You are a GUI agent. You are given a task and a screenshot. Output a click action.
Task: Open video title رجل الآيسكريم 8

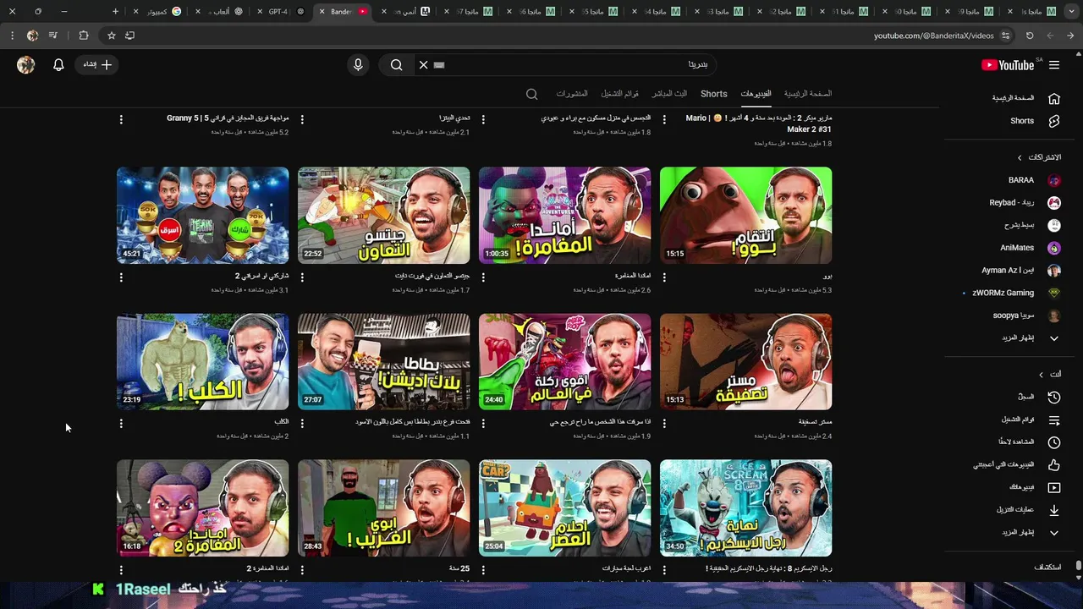coord(768,569)
